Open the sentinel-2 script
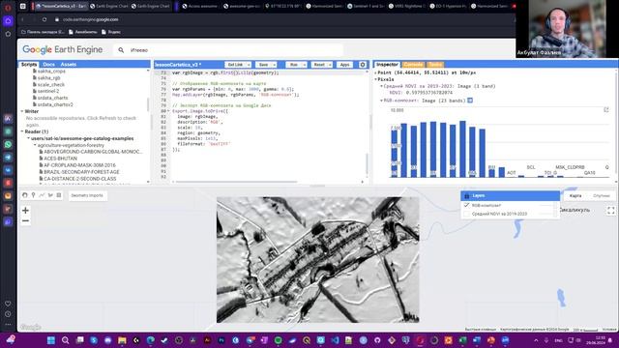Viewport: 619px width, 348px height. click(48, 91)
